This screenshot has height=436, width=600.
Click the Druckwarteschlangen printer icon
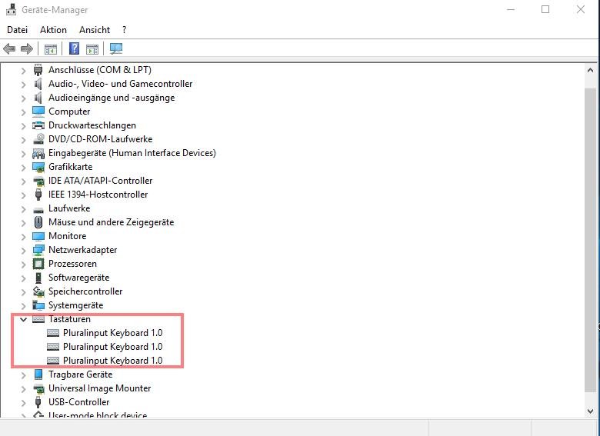pos(38,125)
